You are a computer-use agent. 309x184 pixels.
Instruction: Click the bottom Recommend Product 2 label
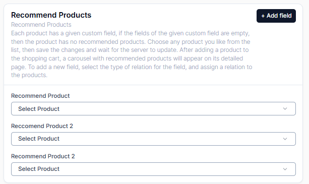click(x=43, y=156)
